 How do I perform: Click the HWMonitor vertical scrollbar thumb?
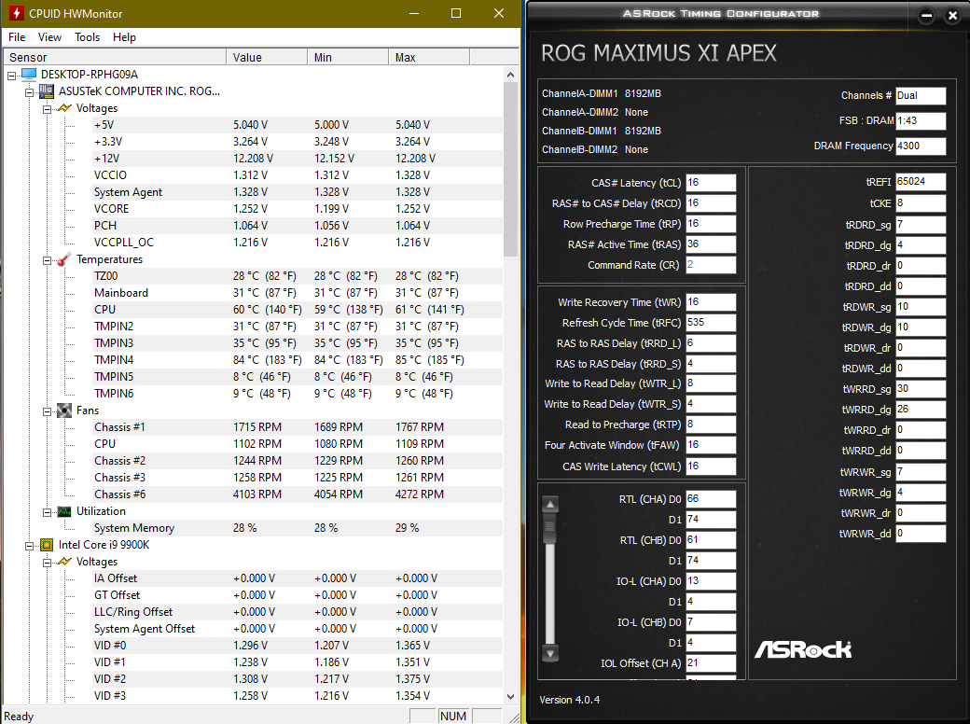coord(510,169)
